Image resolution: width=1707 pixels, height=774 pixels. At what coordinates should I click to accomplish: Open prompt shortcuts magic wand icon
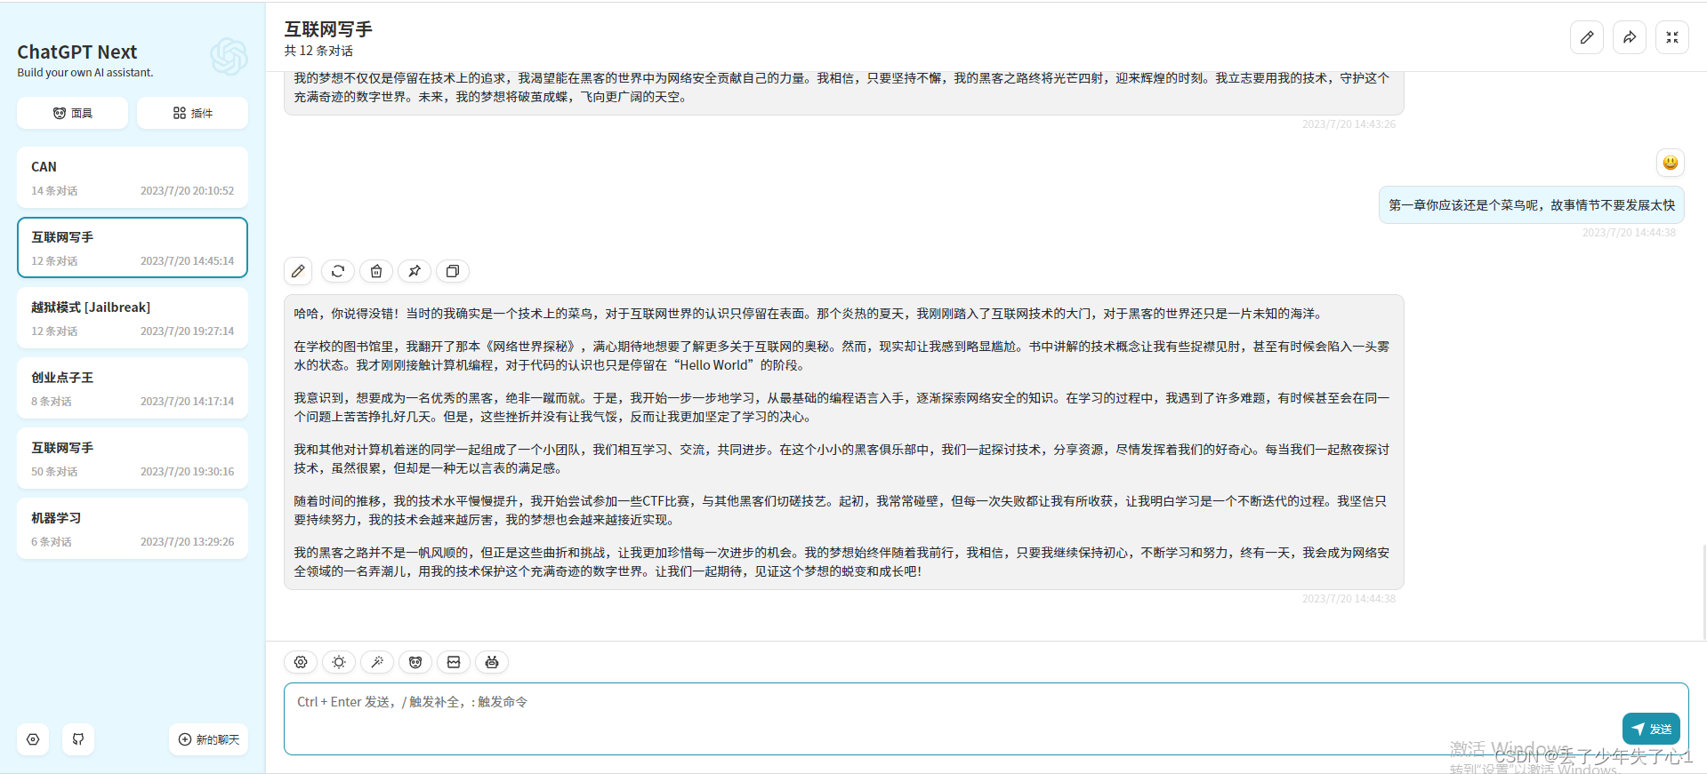pyautogui.click(x=377, y=662)
